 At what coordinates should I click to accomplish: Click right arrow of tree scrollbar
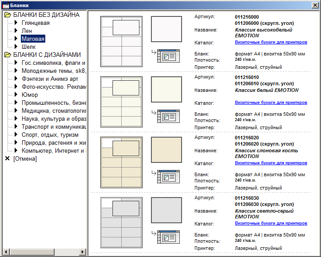point(83,252)
